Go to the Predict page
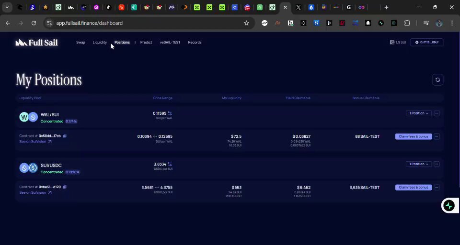 (146, 42)
